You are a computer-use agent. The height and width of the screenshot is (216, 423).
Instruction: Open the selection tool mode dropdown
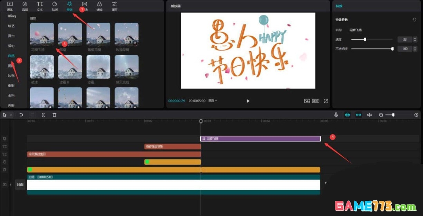pyautogui.click(x=11, y=115)
